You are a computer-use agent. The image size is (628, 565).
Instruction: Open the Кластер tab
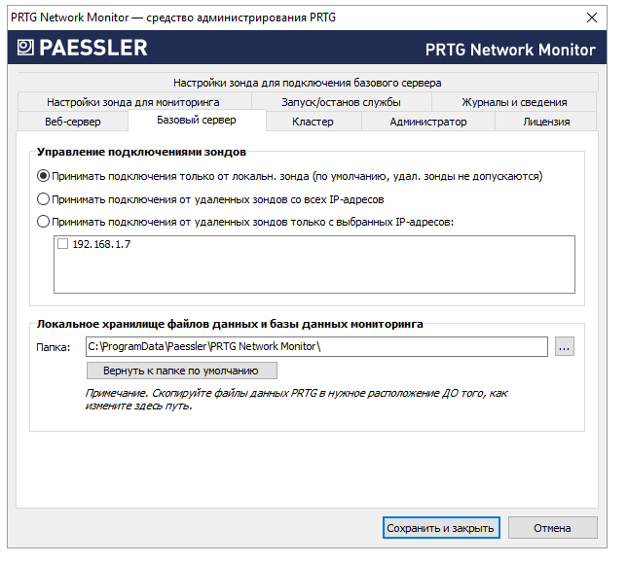(313, 122)
